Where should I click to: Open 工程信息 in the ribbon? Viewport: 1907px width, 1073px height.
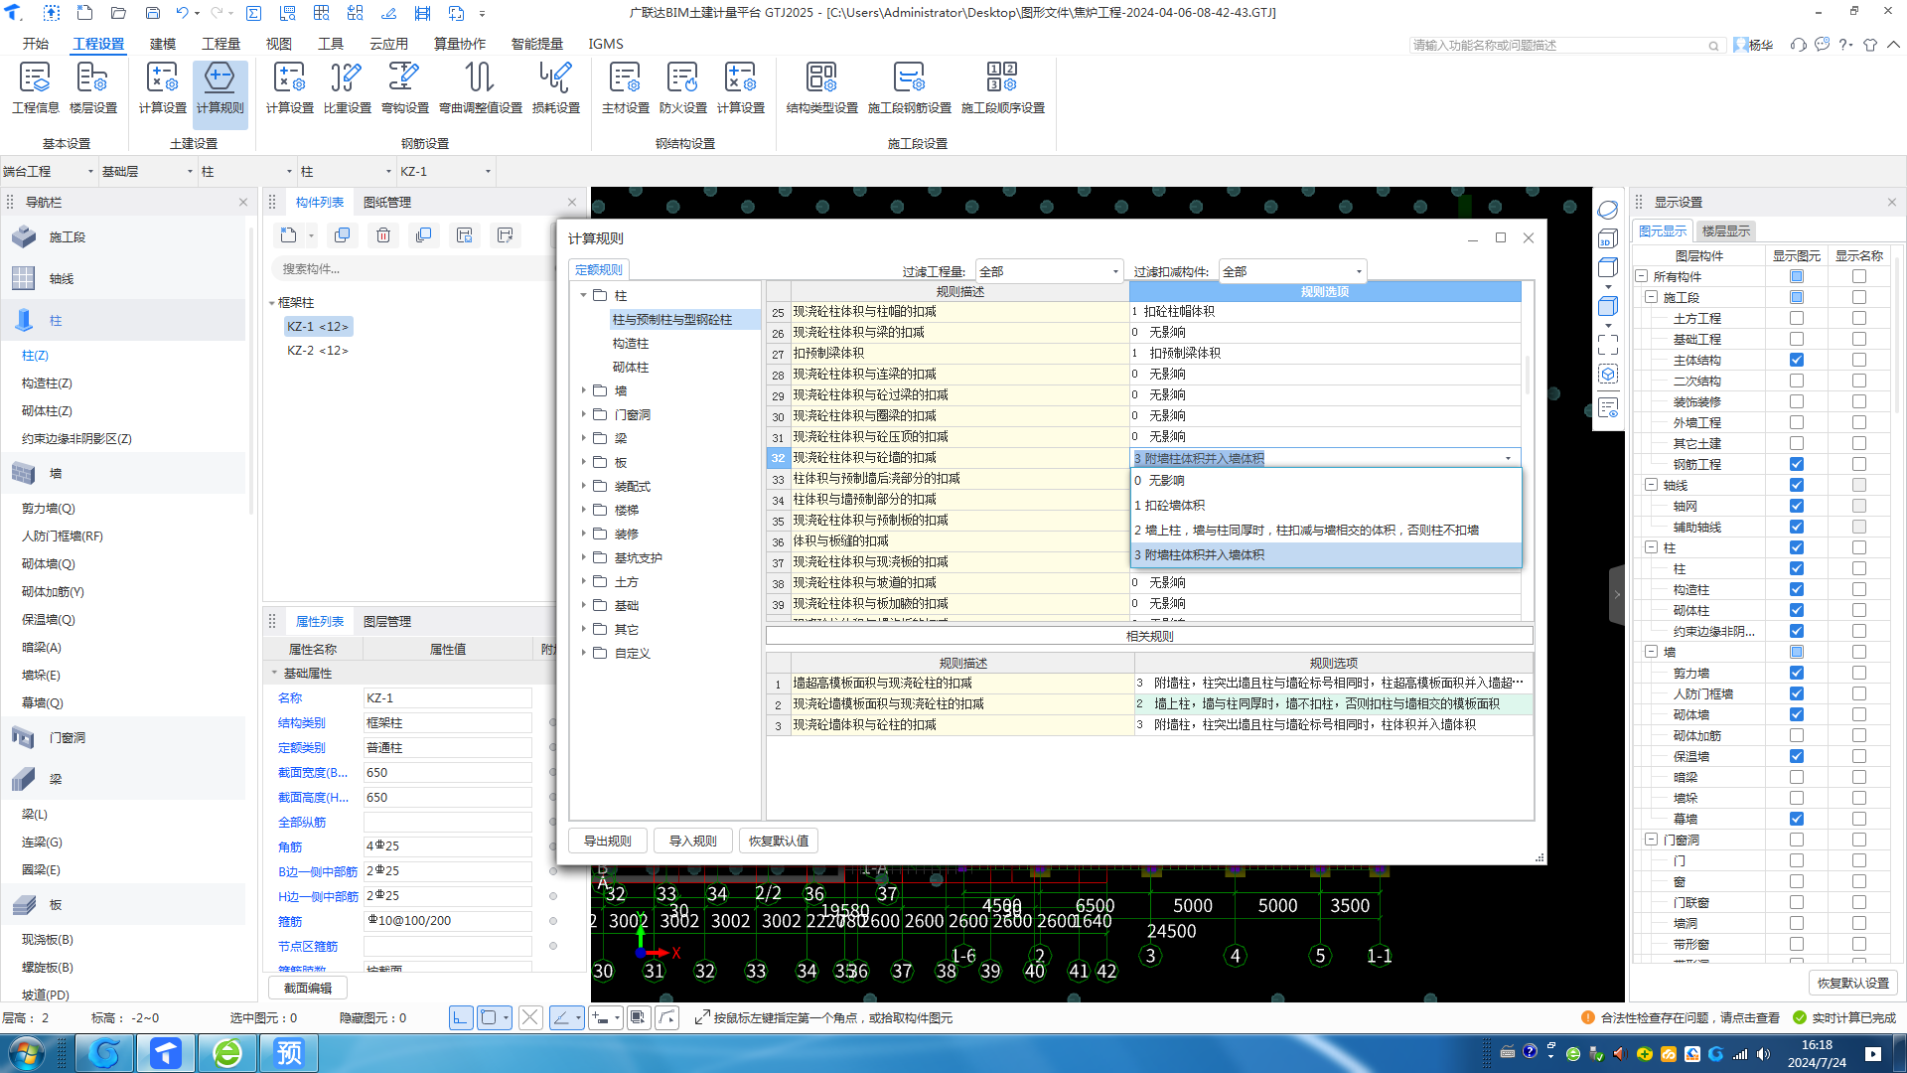coord(35,87)
